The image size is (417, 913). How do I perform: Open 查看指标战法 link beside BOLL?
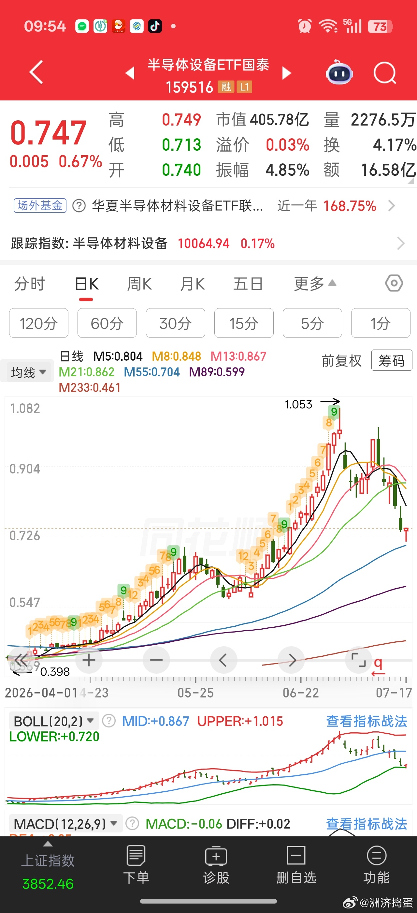coord(367,721)
